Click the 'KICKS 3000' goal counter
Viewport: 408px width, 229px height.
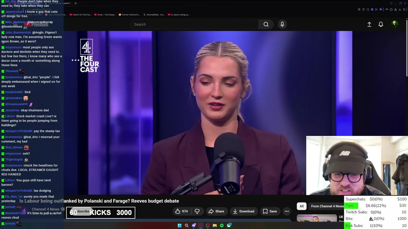pos(101,213)
